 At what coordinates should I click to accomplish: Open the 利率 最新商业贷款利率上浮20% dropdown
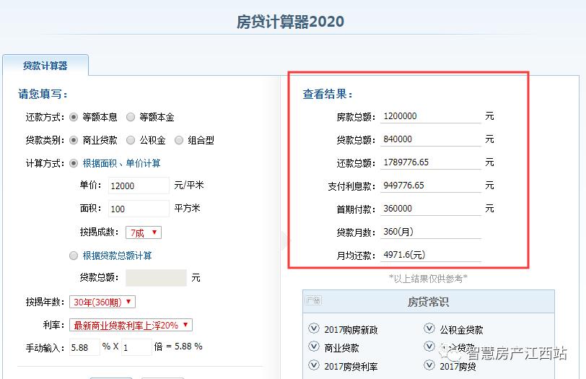(131, 325)
